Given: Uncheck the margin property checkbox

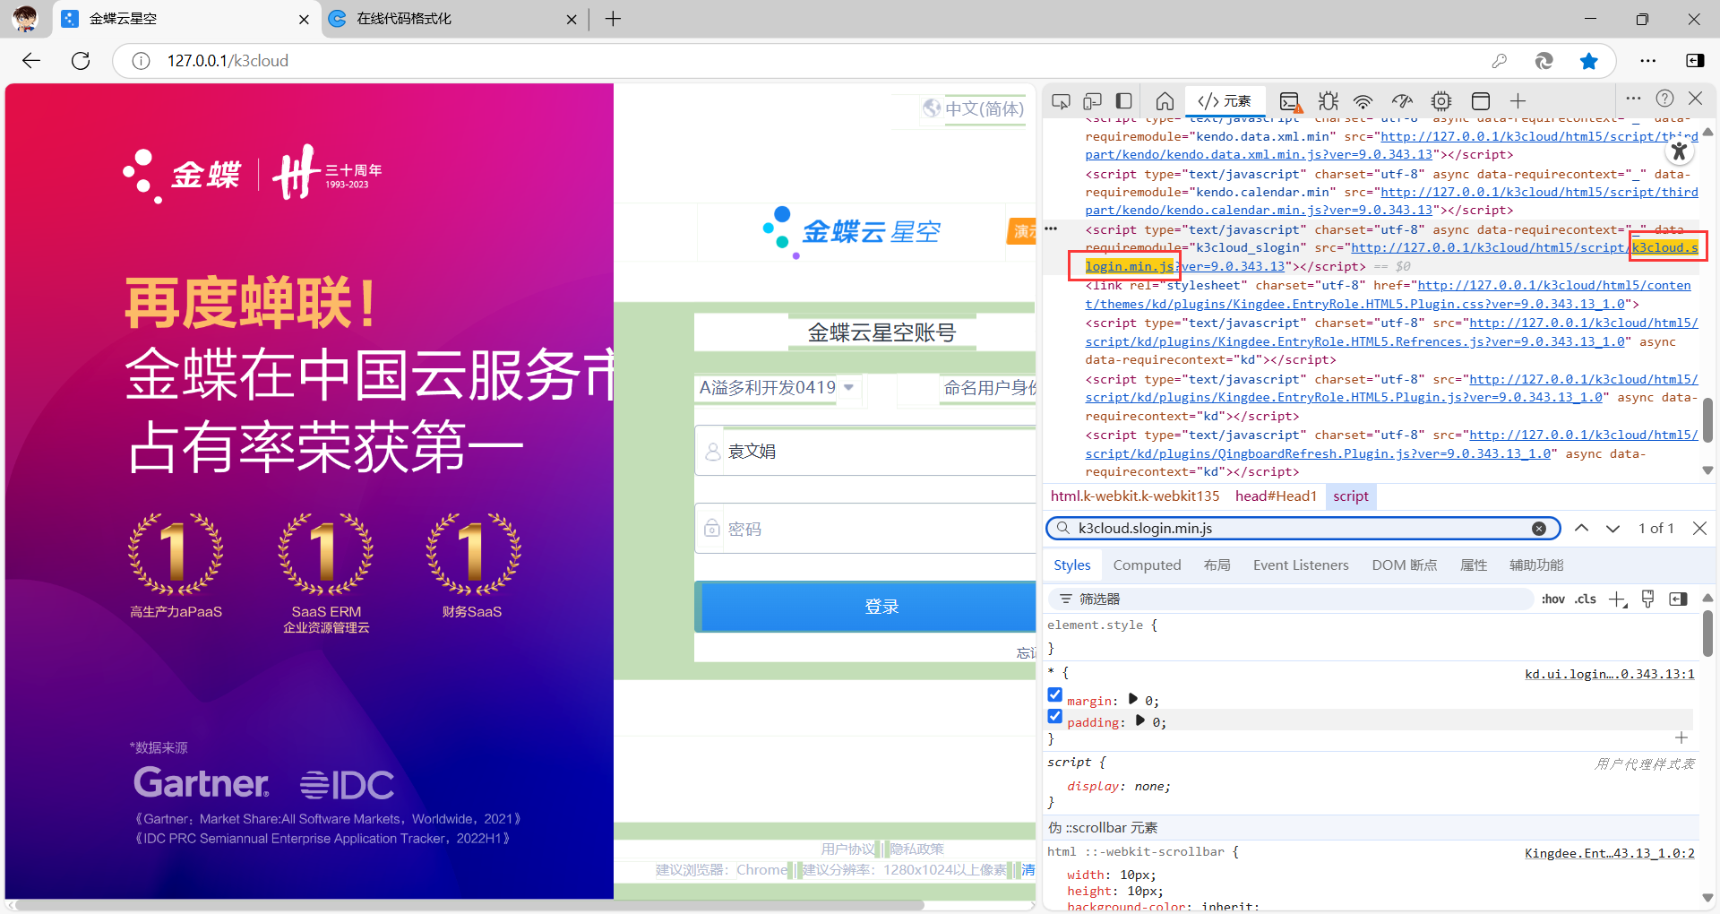Looking at the screenshot, I should [1055, 695].
